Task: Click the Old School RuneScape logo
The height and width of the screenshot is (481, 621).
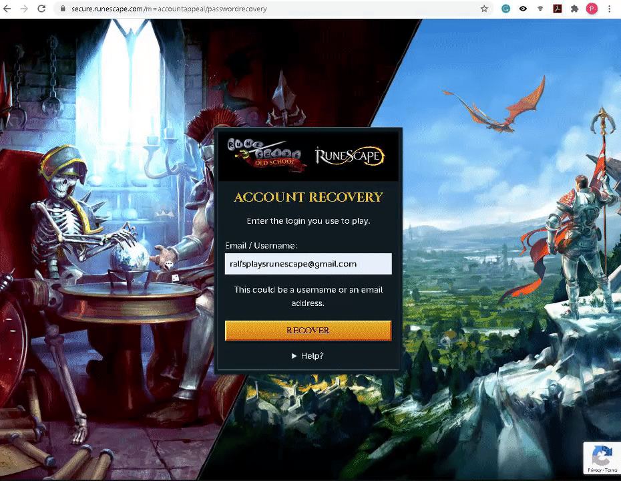Action: [267, 155]
